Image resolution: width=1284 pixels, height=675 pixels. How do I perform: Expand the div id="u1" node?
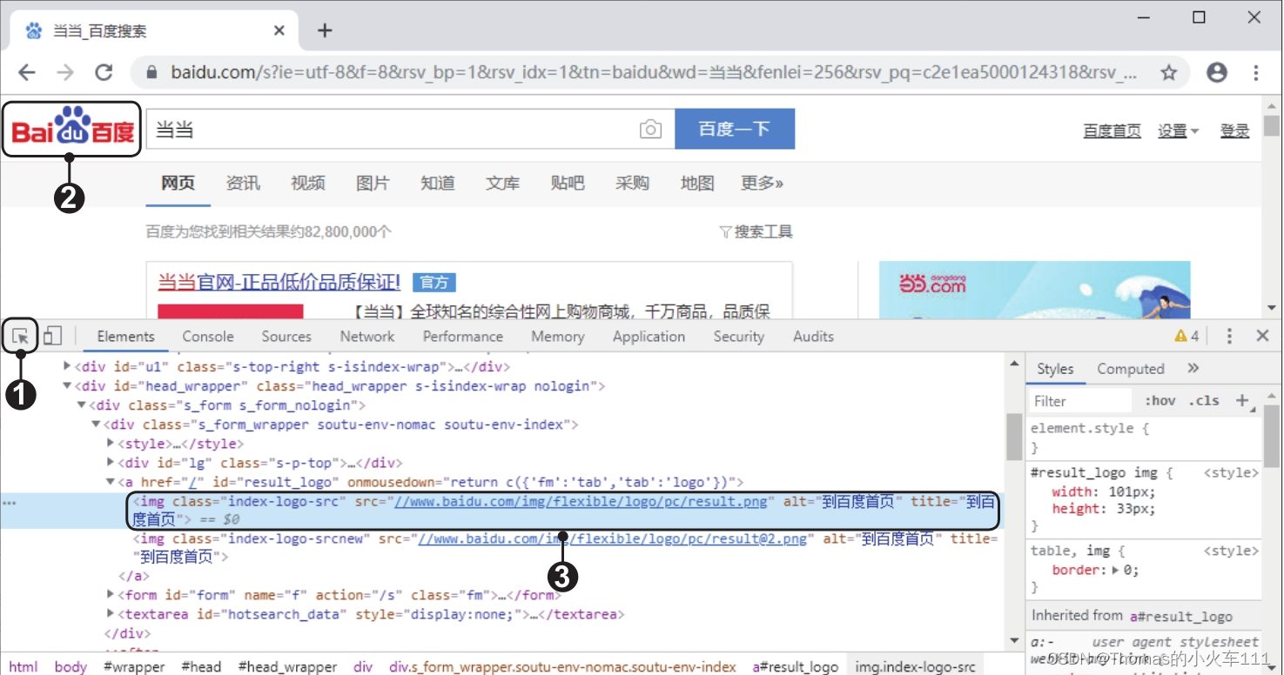tap(68, 367)
